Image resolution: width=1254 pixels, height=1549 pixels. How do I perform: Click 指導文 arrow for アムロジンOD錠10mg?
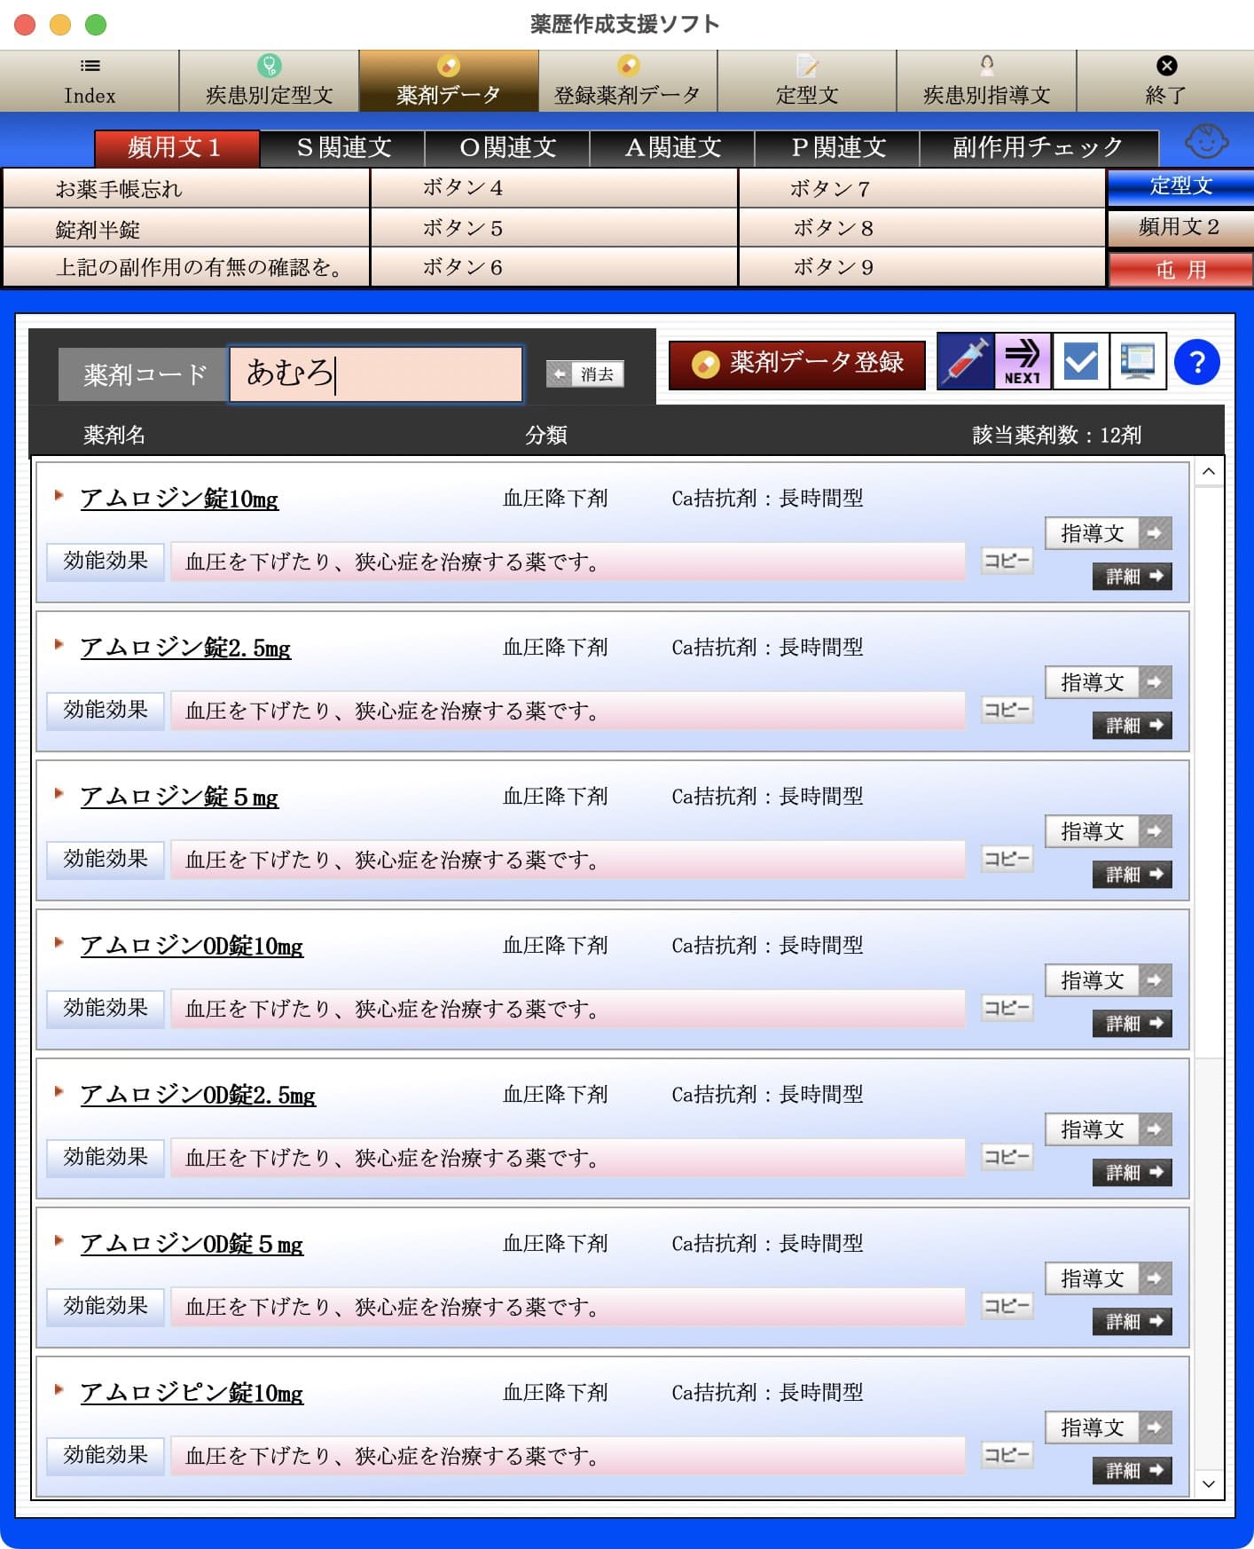1155,980
